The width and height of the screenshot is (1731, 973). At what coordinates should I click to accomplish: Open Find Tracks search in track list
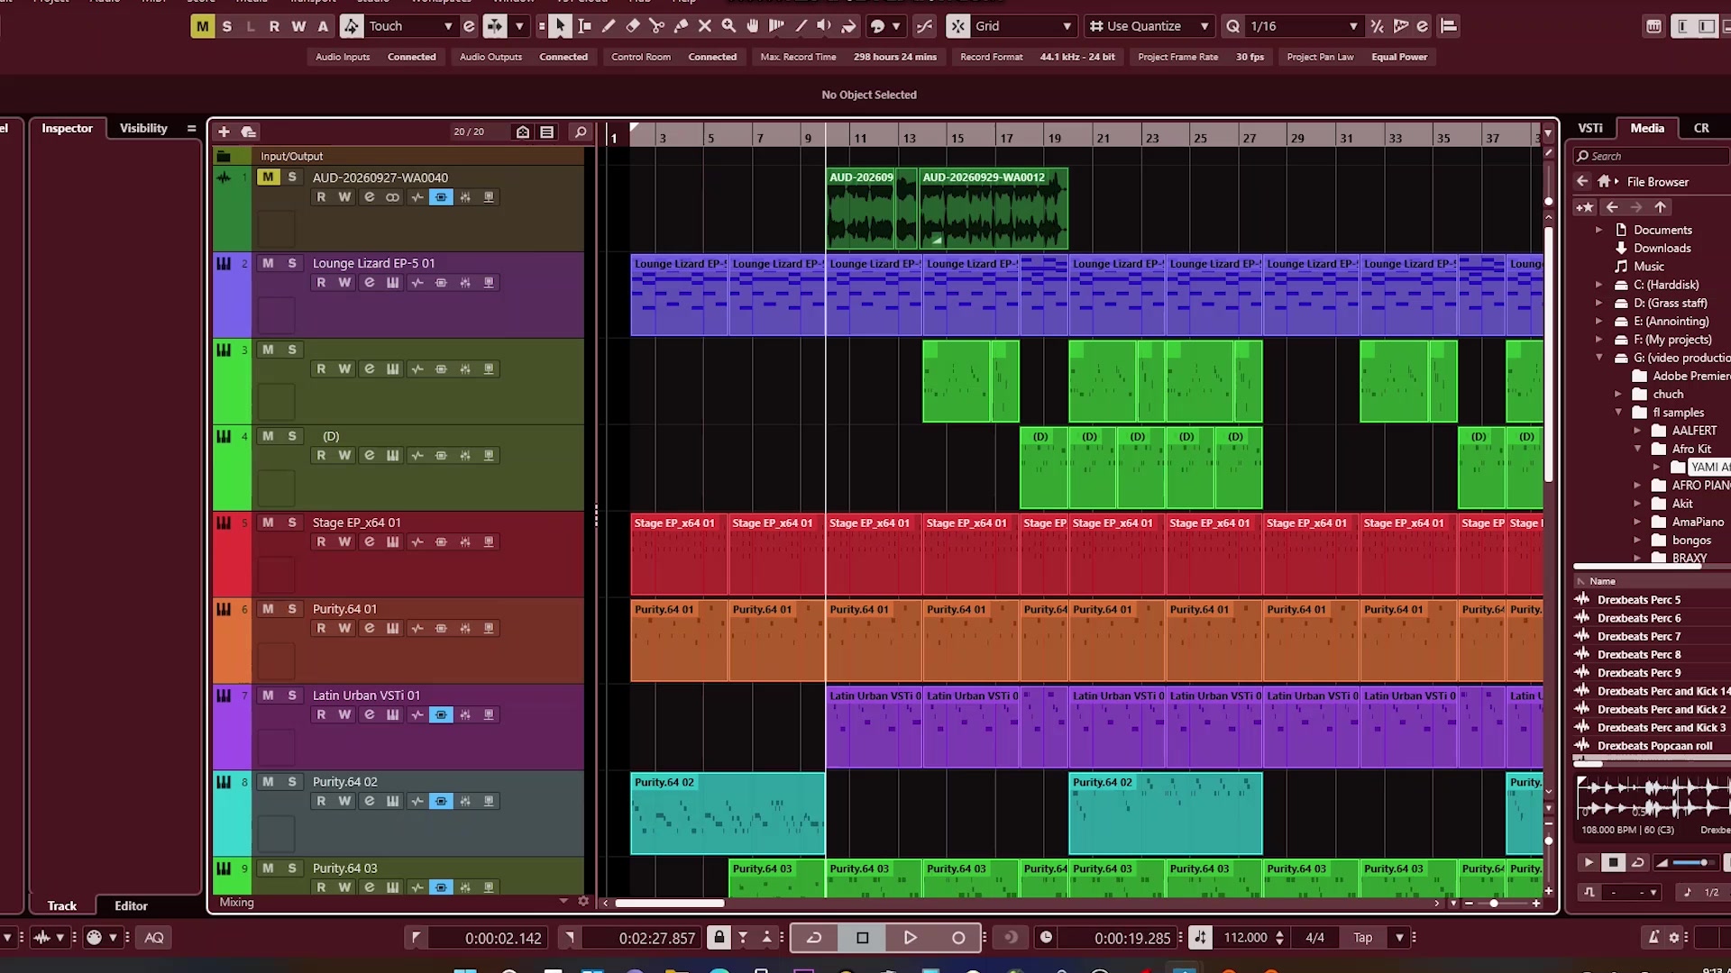point(581,132)
